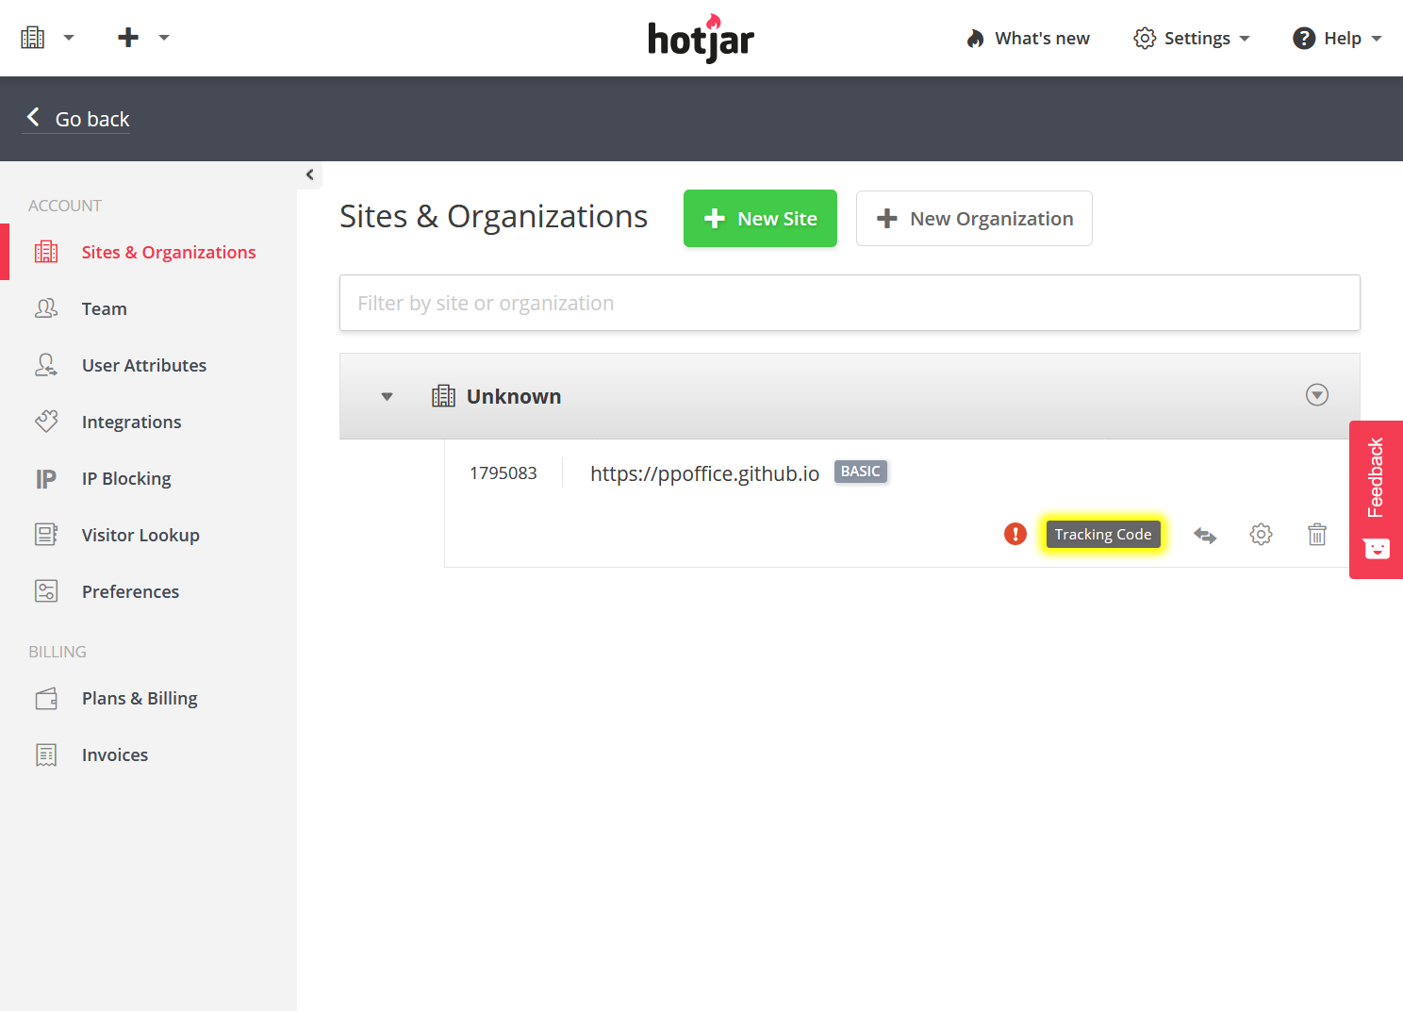Click the Feedback smiley icon

(x=1377, y=549)
